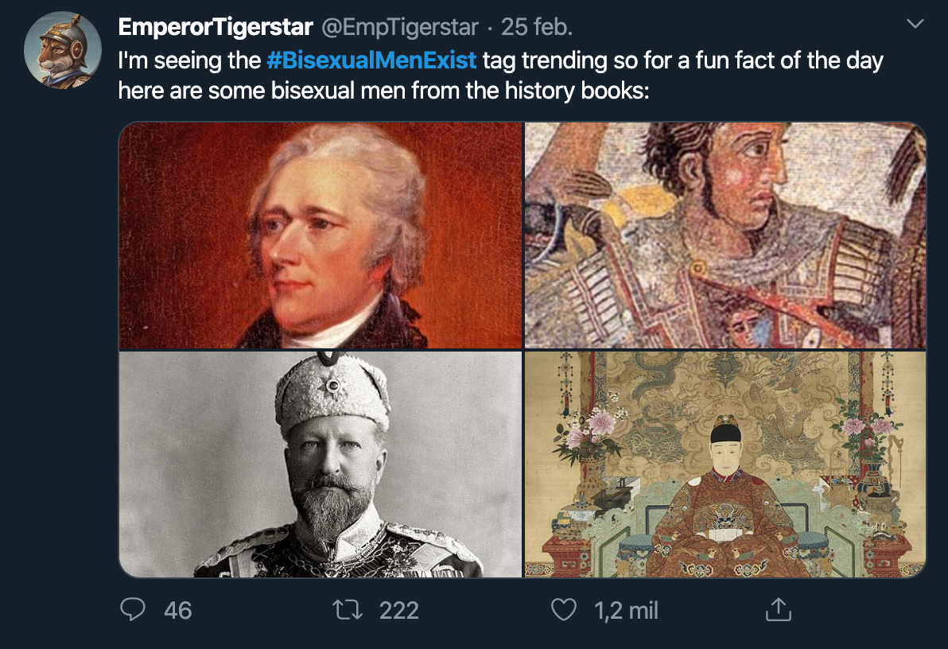The image size is (948, 649).
Task: Click the like count 1,2 mil
Action: point(626,610)
